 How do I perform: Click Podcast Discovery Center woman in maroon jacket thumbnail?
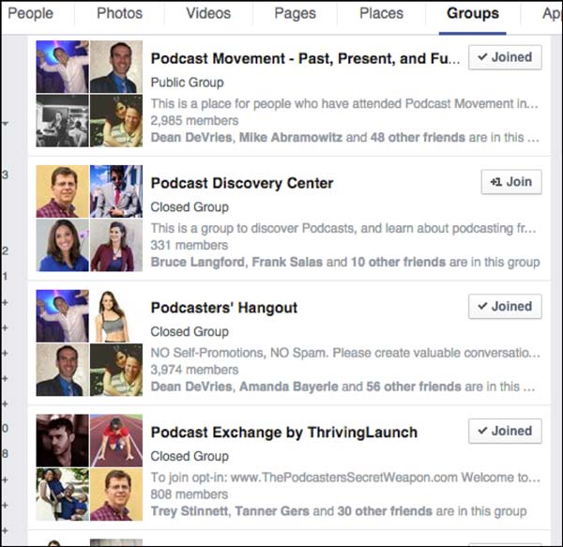(116, 245)
